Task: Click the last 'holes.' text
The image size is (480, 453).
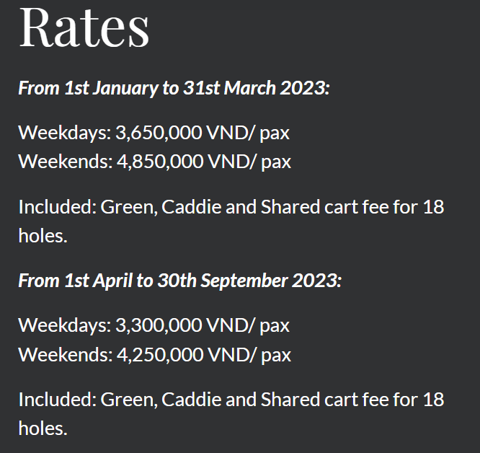Action: [x=43, y=428]
